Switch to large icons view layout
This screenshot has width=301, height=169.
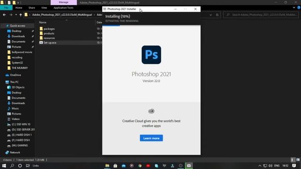tap(298, 160)
